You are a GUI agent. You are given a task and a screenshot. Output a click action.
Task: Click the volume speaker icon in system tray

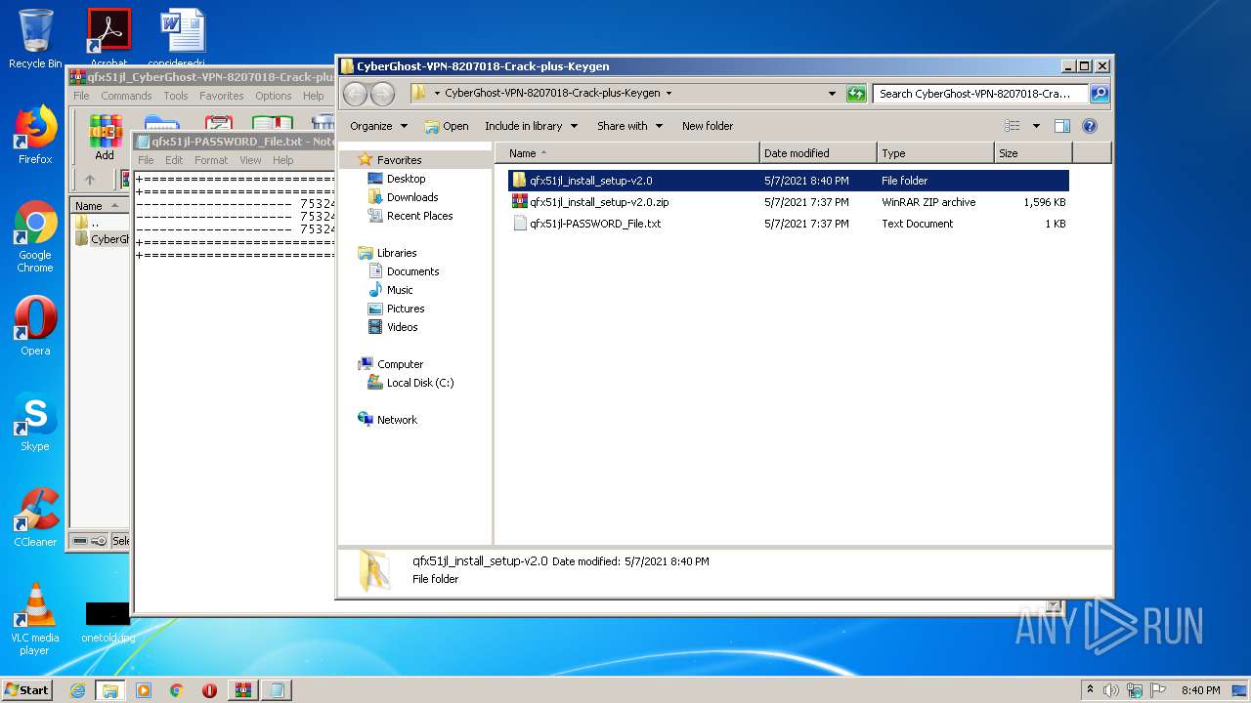point(1111,690)
